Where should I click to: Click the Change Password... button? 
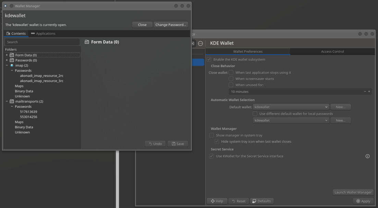pos(171,25)
